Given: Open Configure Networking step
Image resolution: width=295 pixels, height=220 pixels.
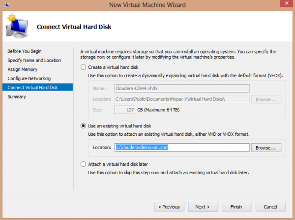Looking at the screenshot, I should (x=29, y=78).
